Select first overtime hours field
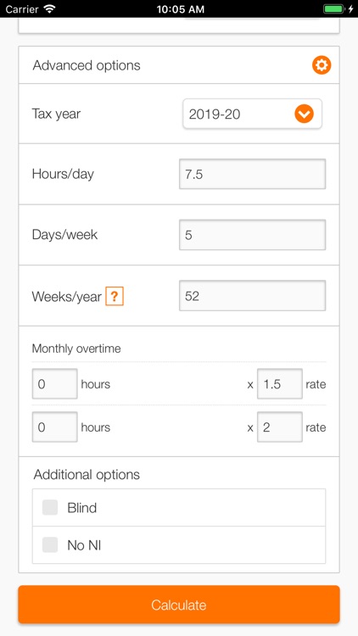 pos(55,383)
